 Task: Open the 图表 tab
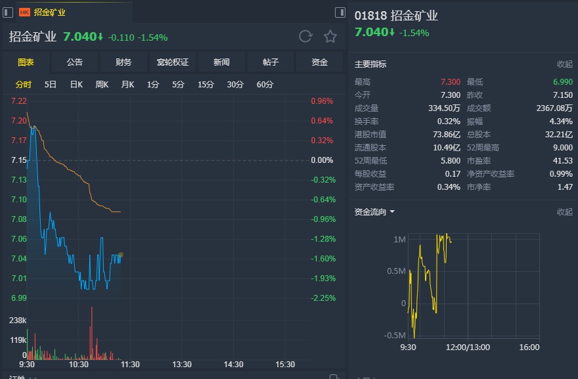[26, 62]
